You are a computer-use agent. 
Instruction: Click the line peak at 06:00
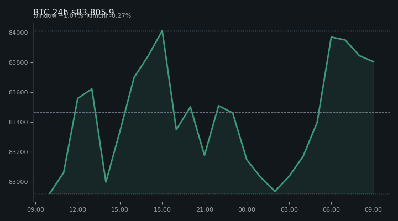(x=331, y=37)
